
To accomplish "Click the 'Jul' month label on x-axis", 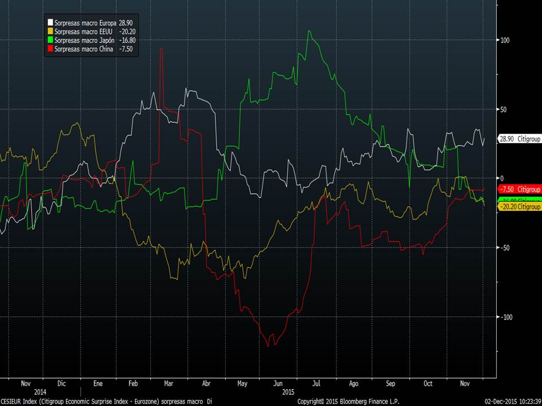I will pos(316,383).
